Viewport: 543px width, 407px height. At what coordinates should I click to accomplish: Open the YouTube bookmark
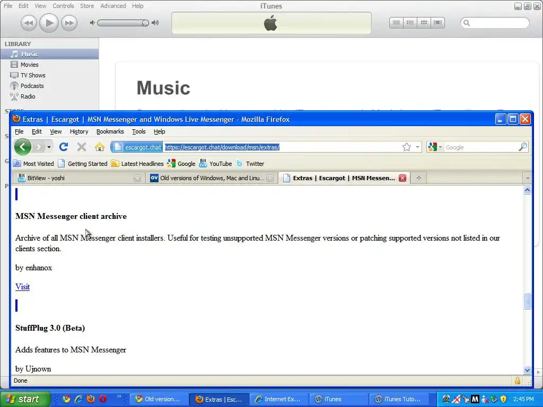pyautogui.click(x=215, y=164)
